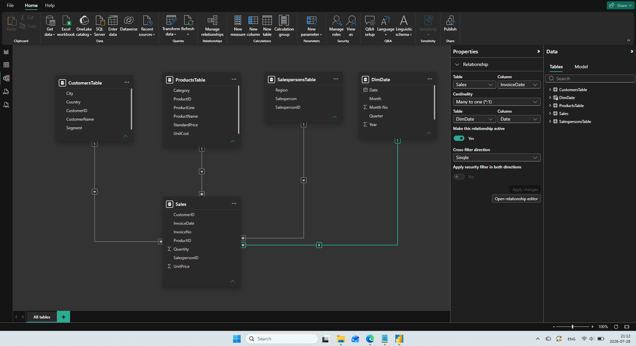Open OneLake catalog
The width and height of the screenshot is (636, 346).
point(84,26)
